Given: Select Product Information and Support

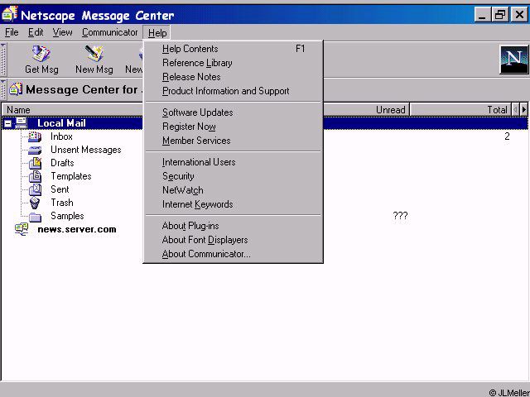Looking at the screenshot, I should coord(233,91).
